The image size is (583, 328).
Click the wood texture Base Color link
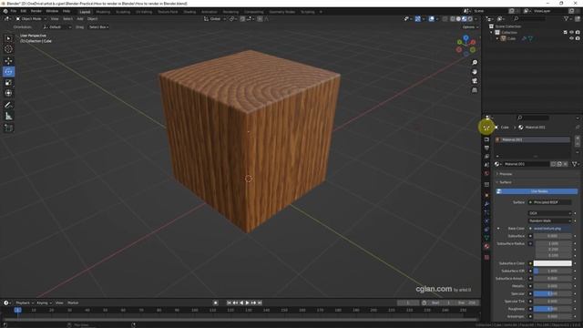549,229
